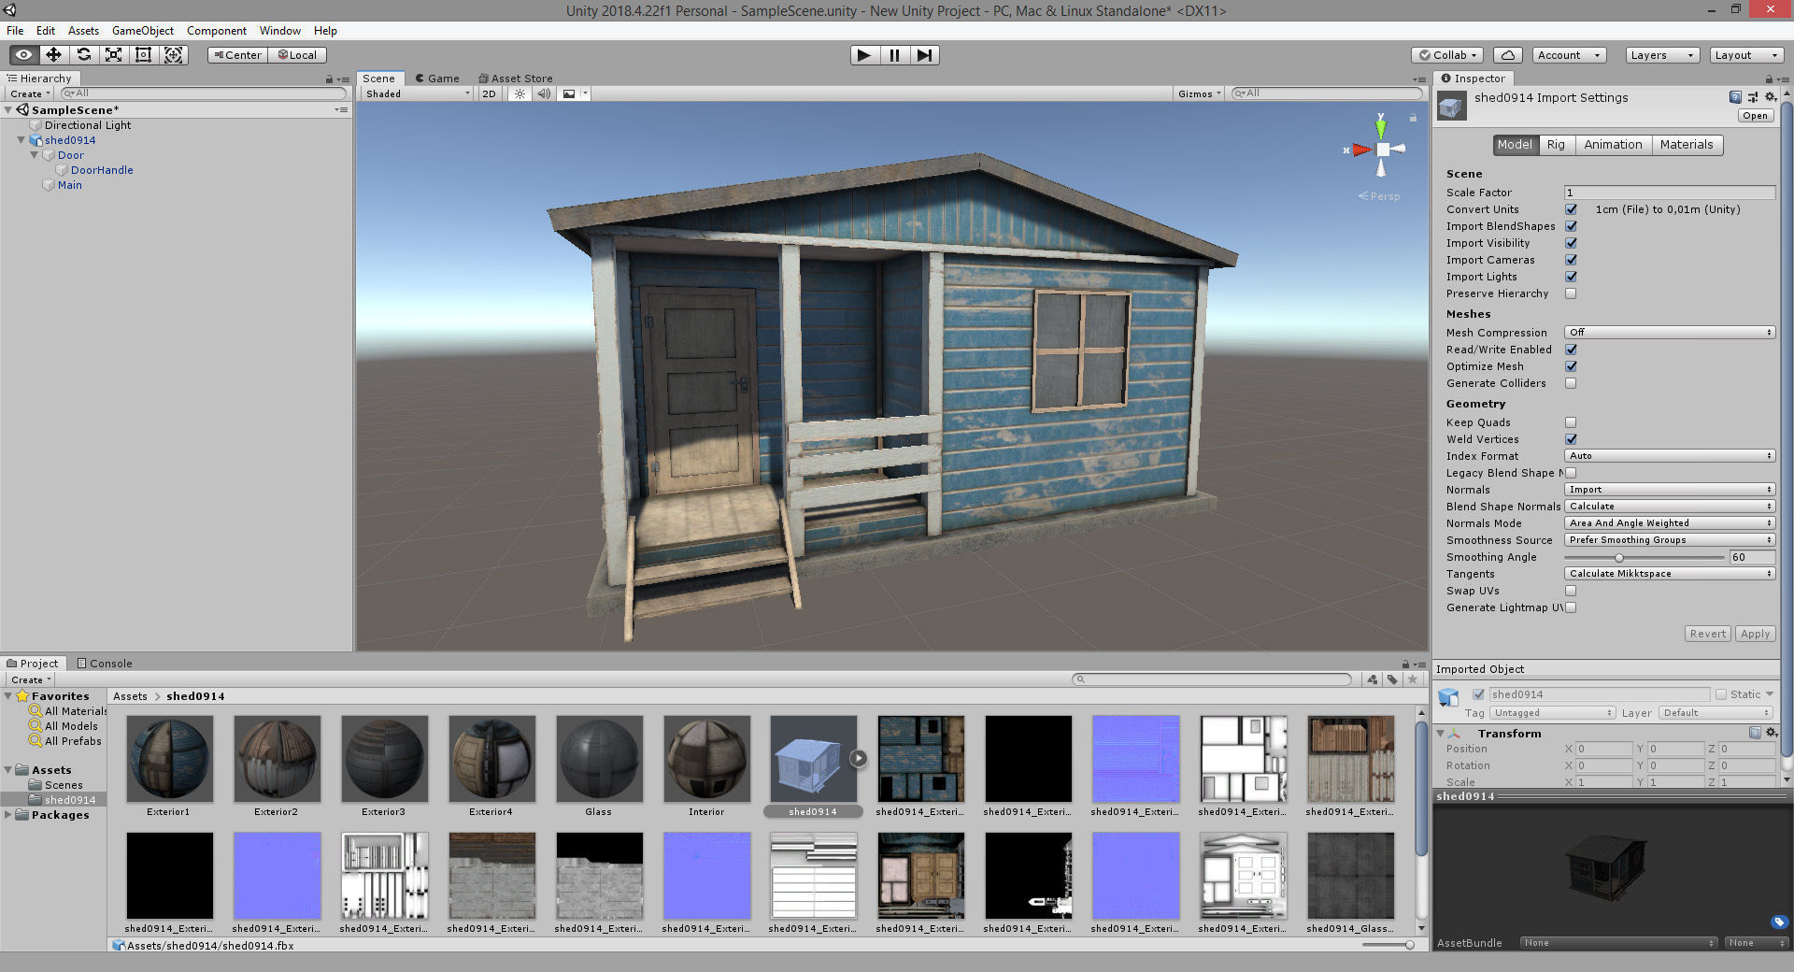Screen dimensions: 1794x972
Task: Expand shed0914 model sub-assets arrow
Action: tap(859, 758)
